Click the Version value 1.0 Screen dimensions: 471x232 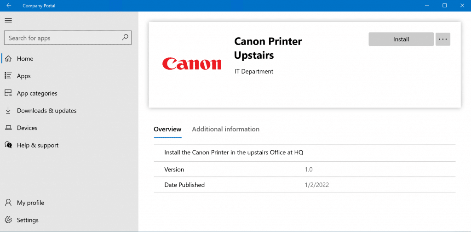coord(309,170)
